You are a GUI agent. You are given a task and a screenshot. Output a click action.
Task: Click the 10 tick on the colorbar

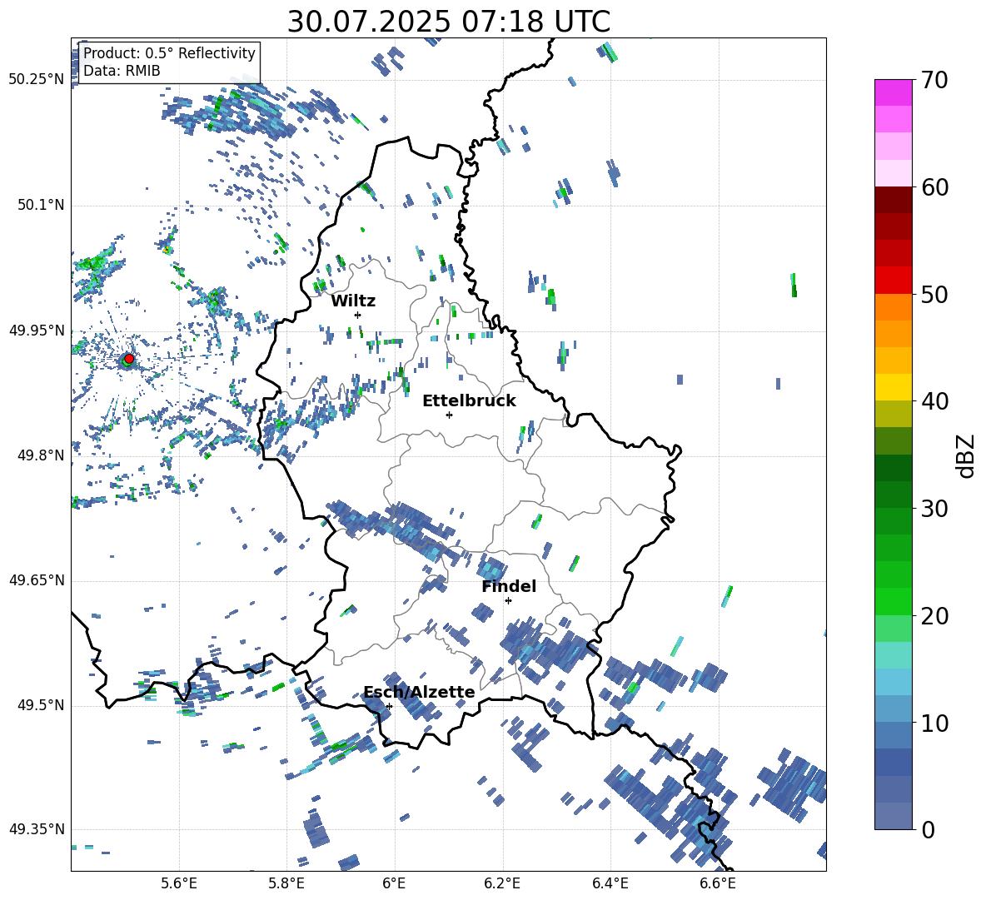[934, 723]
